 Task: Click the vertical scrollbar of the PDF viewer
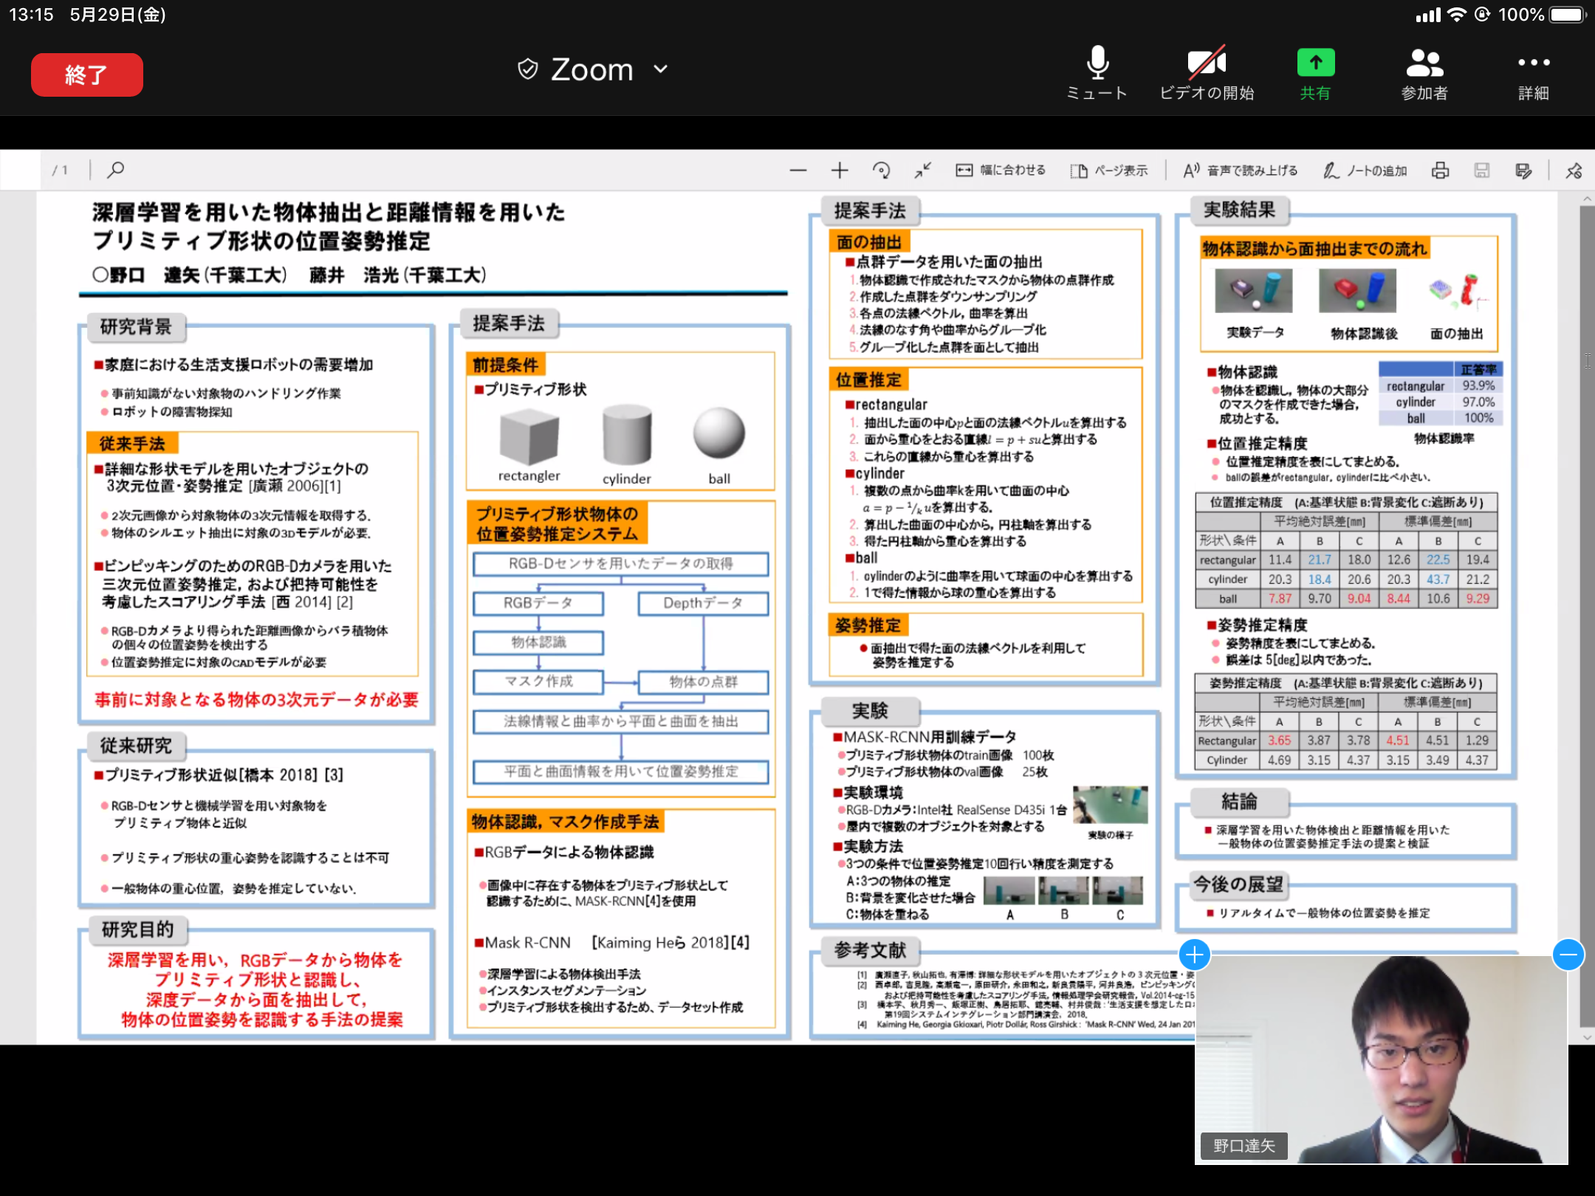(x=1586, y=613)
